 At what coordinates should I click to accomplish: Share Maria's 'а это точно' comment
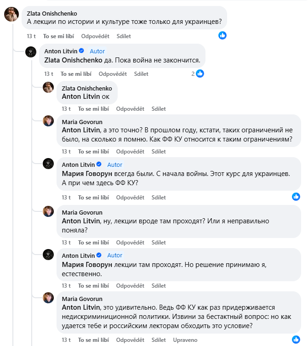[159, 152]
